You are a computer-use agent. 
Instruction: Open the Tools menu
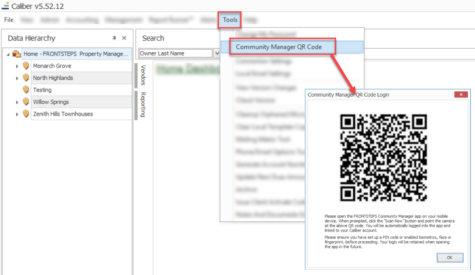pyautogui.click(x=229, y=20)
